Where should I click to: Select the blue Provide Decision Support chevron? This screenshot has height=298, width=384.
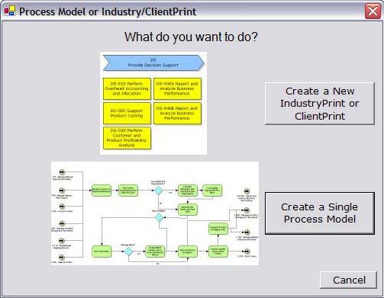coord(153,62)
